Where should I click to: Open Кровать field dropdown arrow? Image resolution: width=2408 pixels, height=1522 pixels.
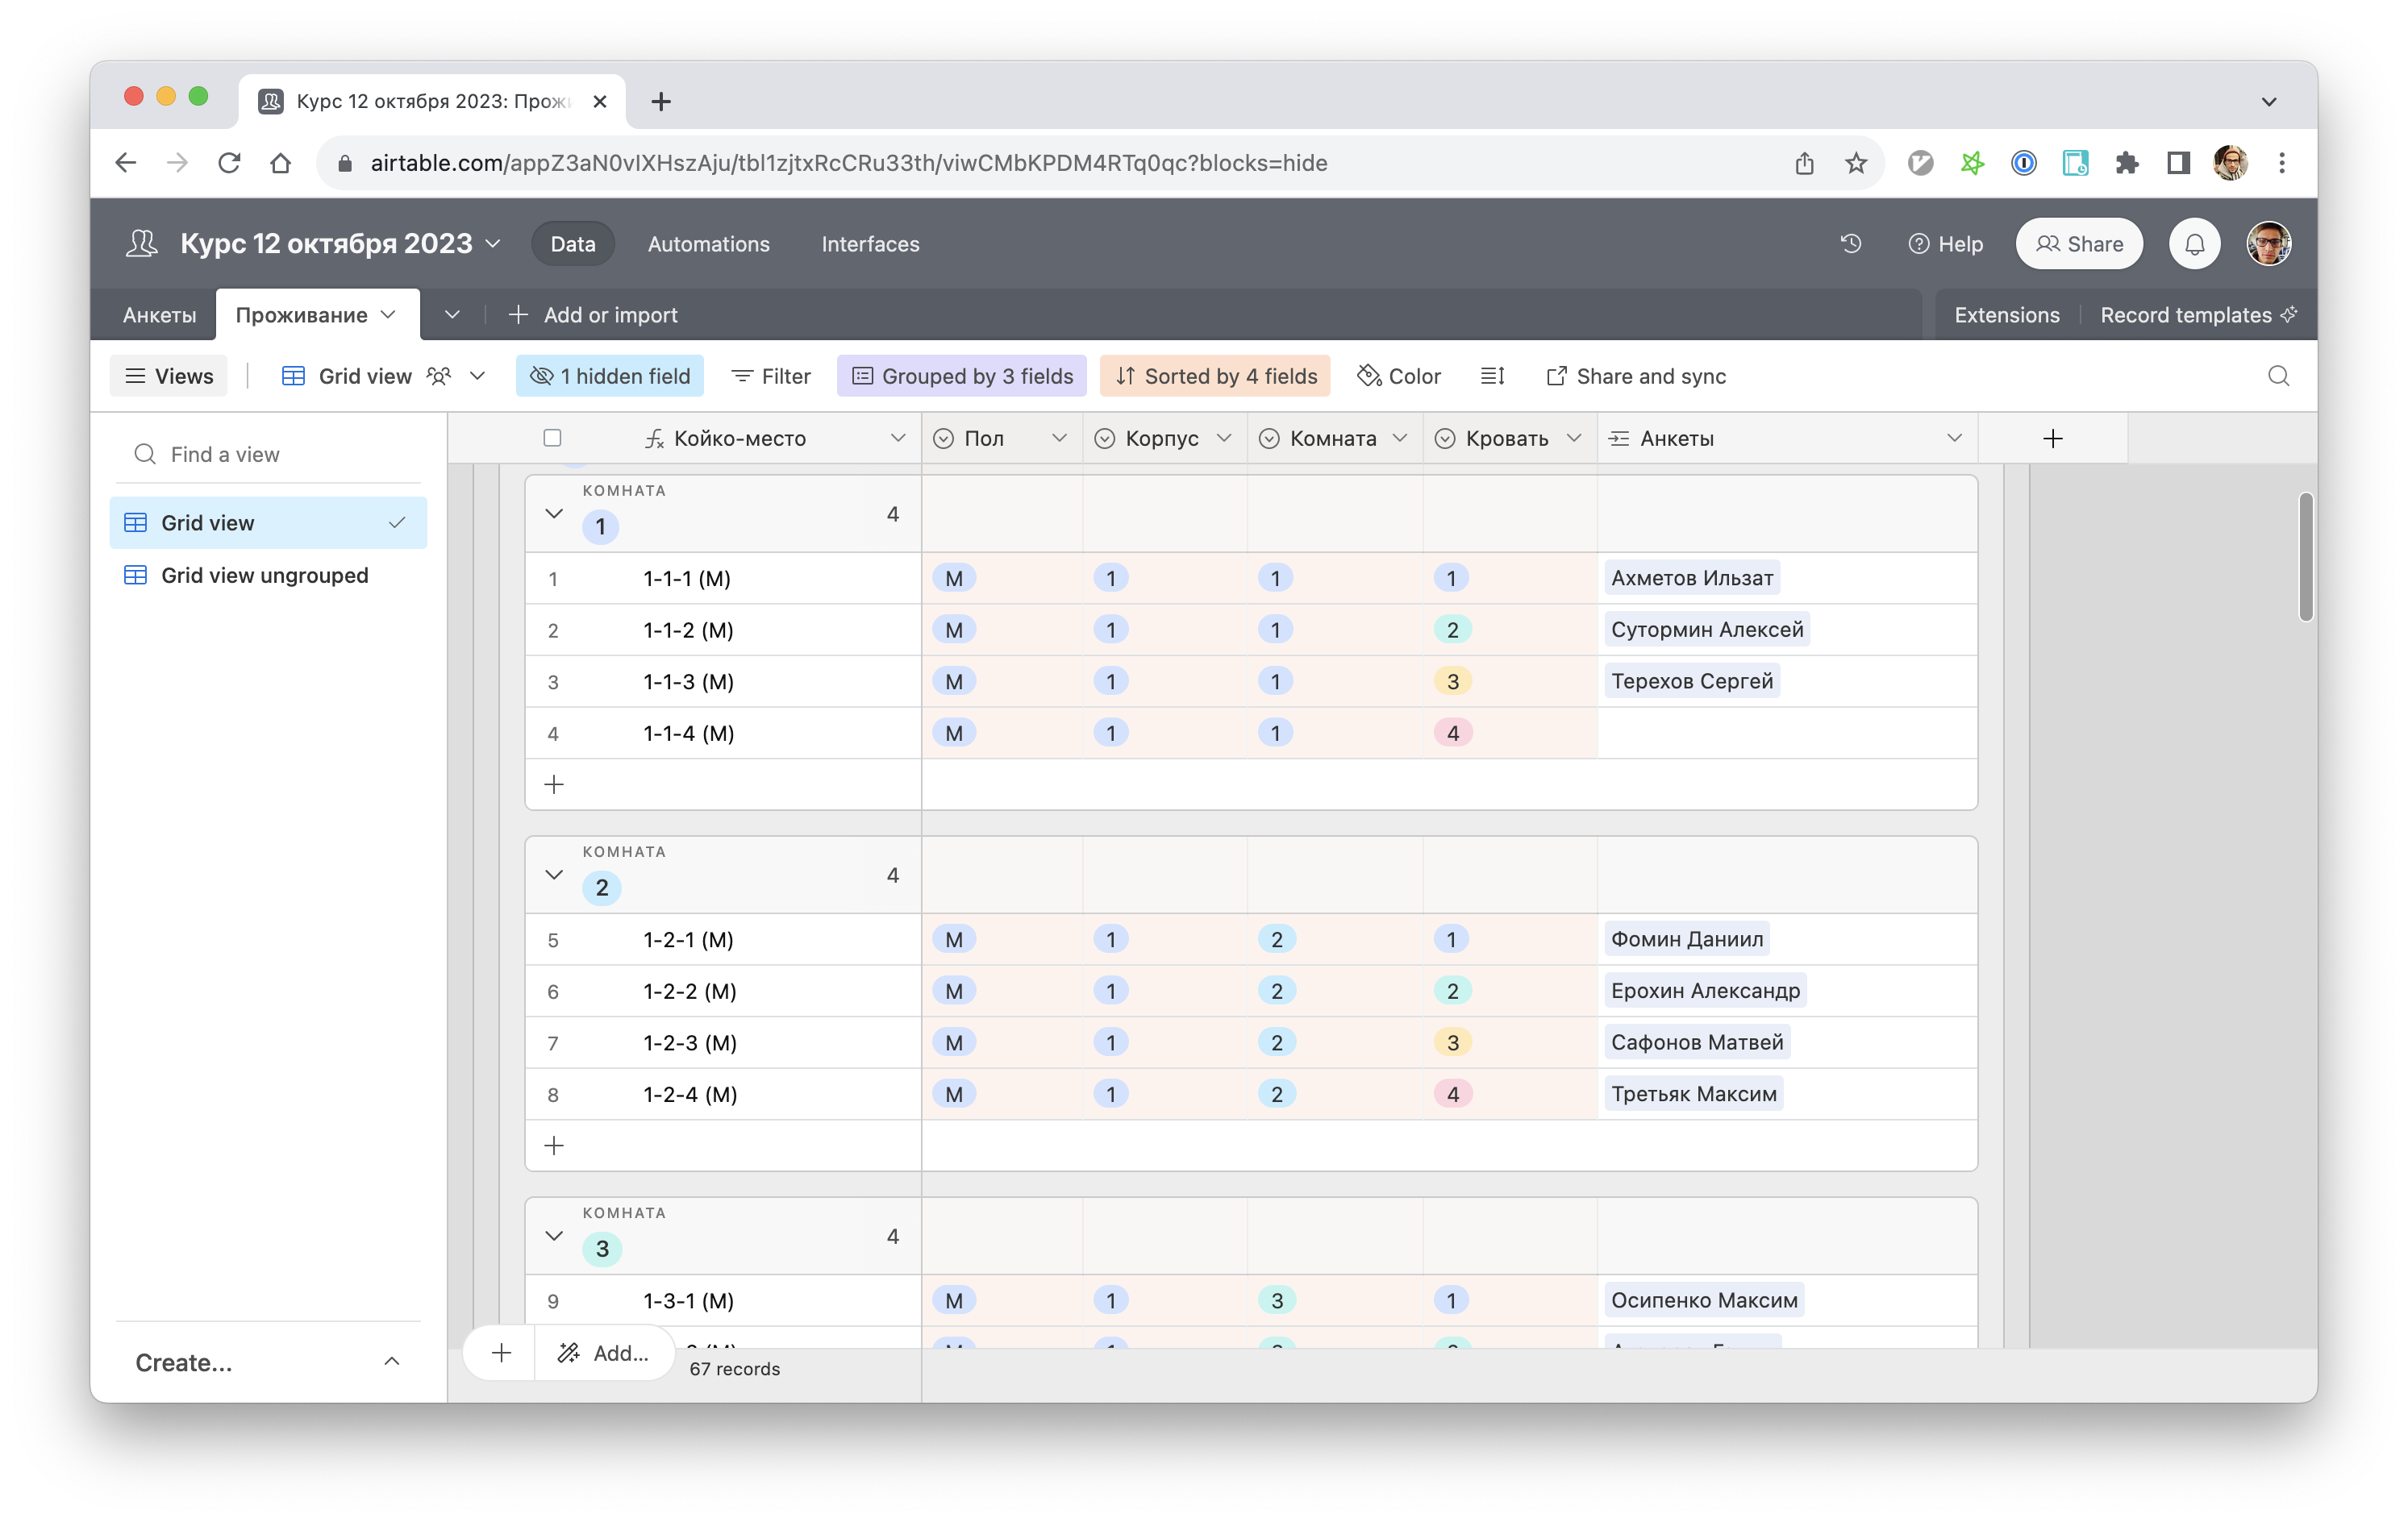click(1574, 438)
